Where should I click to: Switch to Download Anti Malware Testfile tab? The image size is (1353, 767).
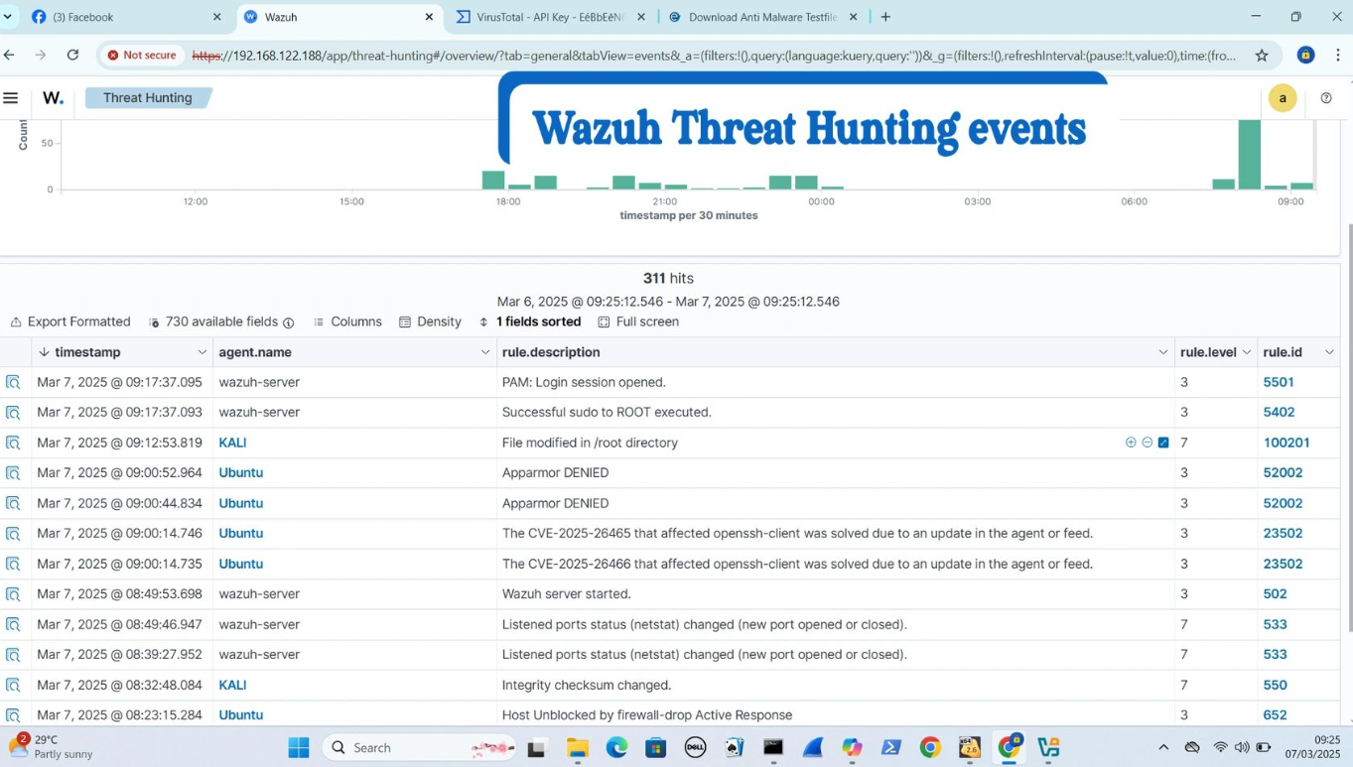pyautogui.click(x=762, y=17)
